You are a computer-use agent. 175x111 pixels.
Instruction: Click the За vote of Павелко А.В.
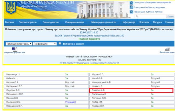coord(152,90)
